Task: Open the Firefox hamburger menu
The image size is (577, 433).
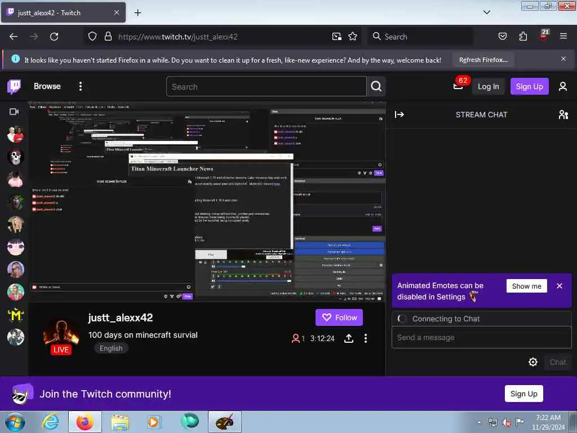Action: (563, 37)
